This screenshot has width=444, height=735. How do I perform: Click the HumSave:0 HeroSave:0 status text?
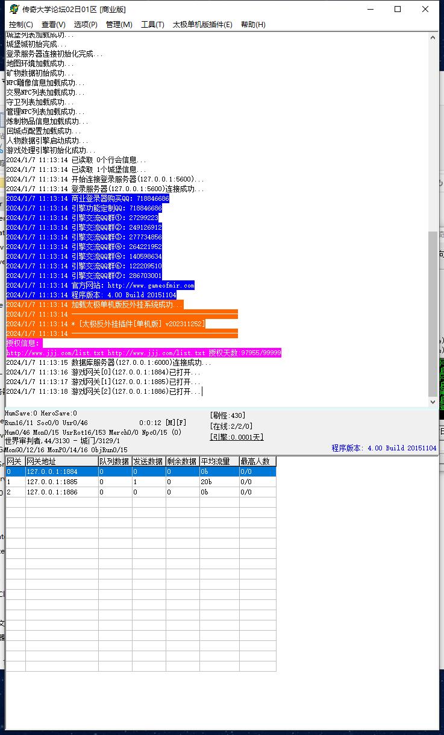(x=41, y=413)
